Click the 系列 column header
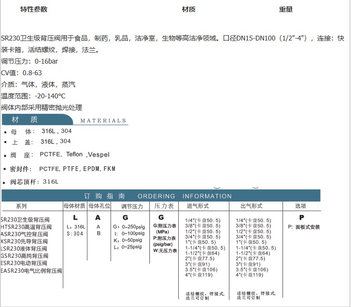This screenshot has height=307, width=351. pos(21,206)
